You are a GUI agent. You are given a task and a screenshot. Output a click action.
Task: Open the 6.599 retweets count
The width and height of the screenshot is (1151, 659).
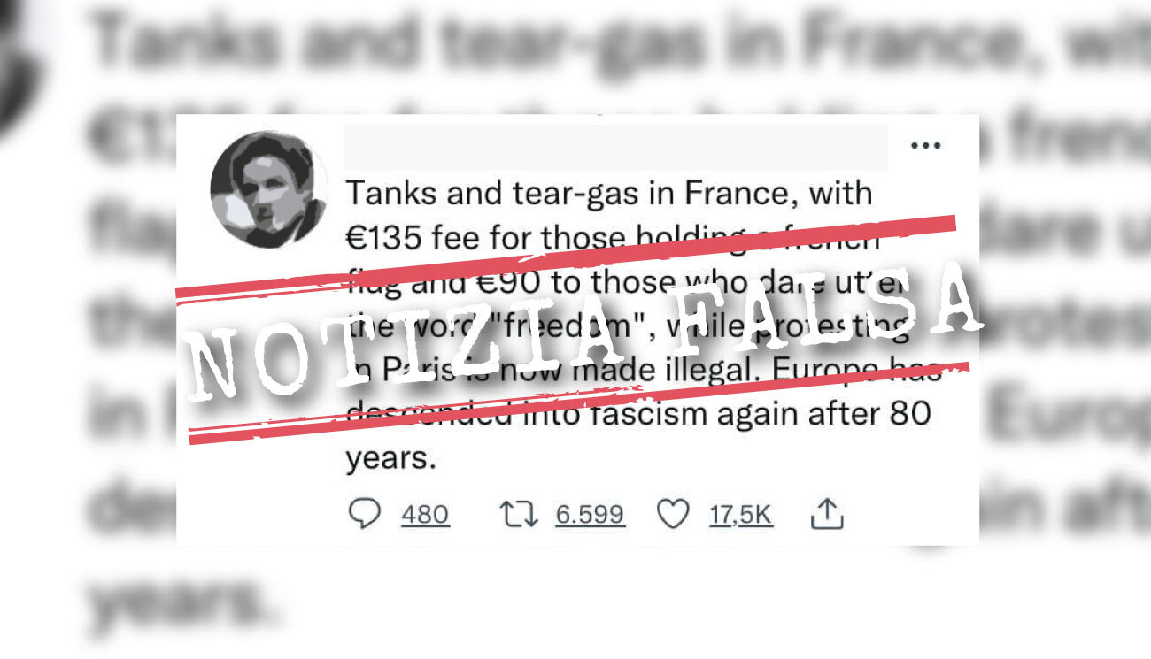[591, 515]
